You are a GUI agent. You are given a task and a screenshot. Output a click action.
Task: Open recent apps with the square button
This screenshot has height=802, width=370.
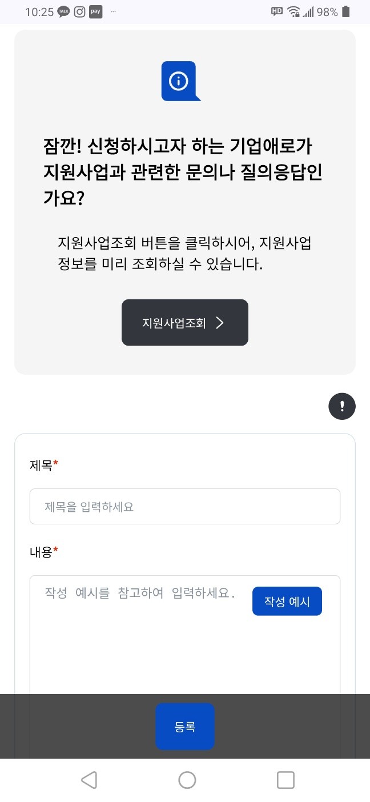pos(285,780)
